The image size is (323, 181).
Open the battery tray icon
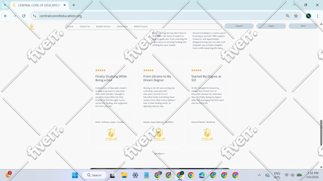299,175
